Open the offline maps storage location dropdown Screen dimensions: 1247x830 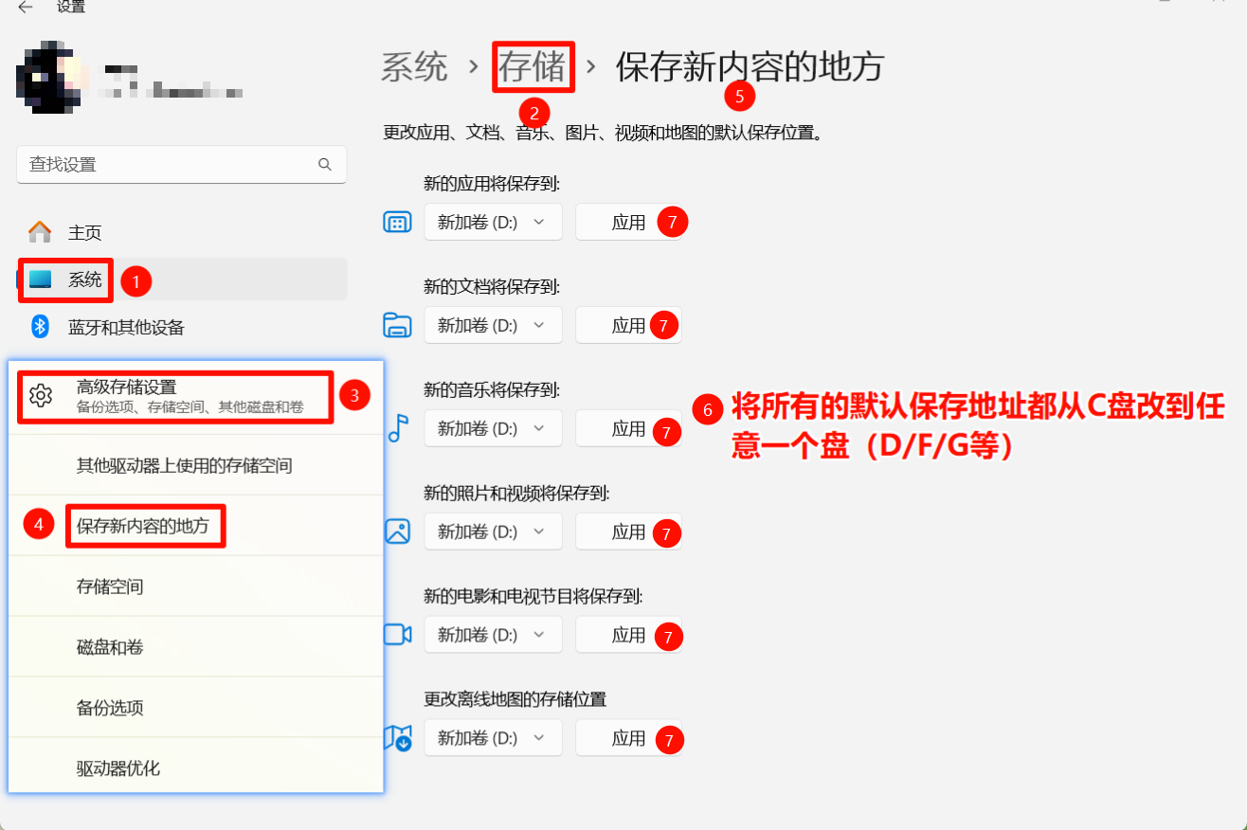coord(493,738)
